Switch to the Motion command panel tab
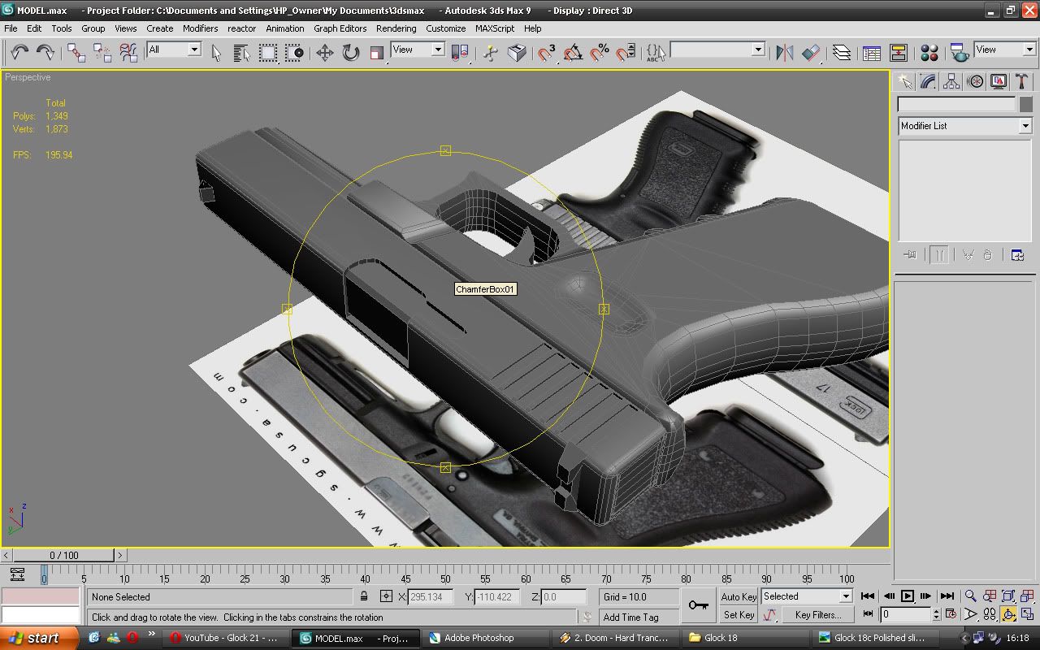The height and width of the screenshot is (650, 1040). tap(975, 81)
